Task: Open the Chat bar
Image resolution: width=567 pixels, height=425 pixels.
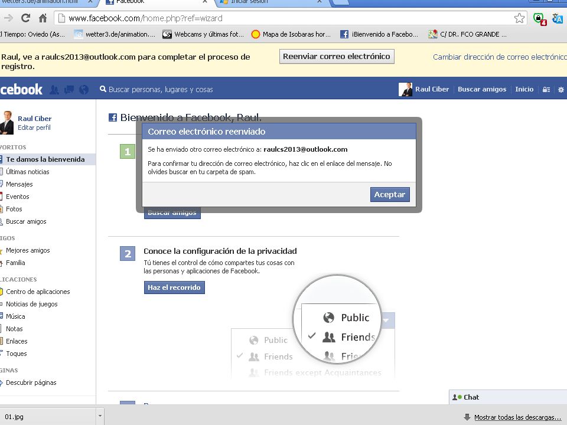Action: [508, 397]
